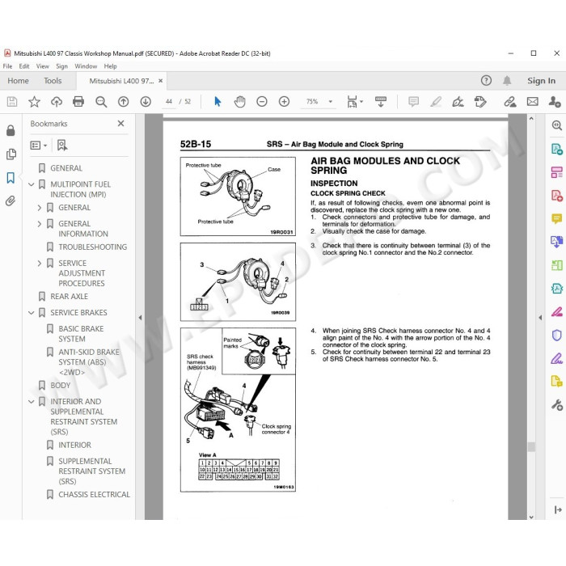Screen dimensions: 566x566
Task: Click the share with others person icon
Action: tap(555, 102)
